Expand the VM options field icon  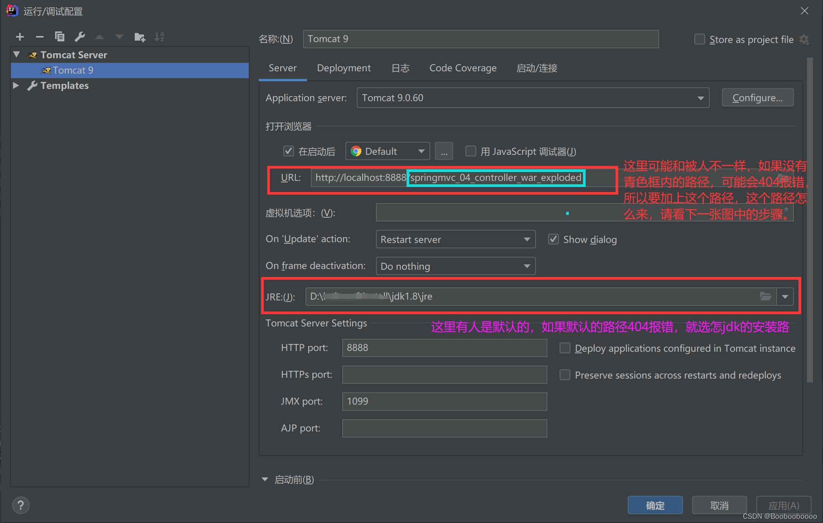point(785,210)
